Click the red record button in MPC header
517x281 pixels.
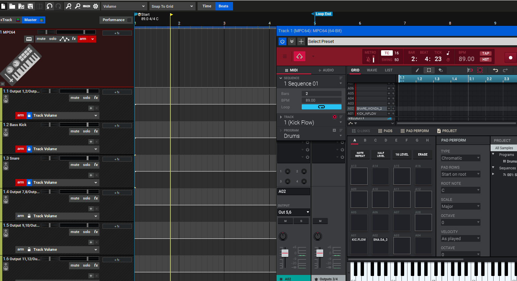click(510, 57)
